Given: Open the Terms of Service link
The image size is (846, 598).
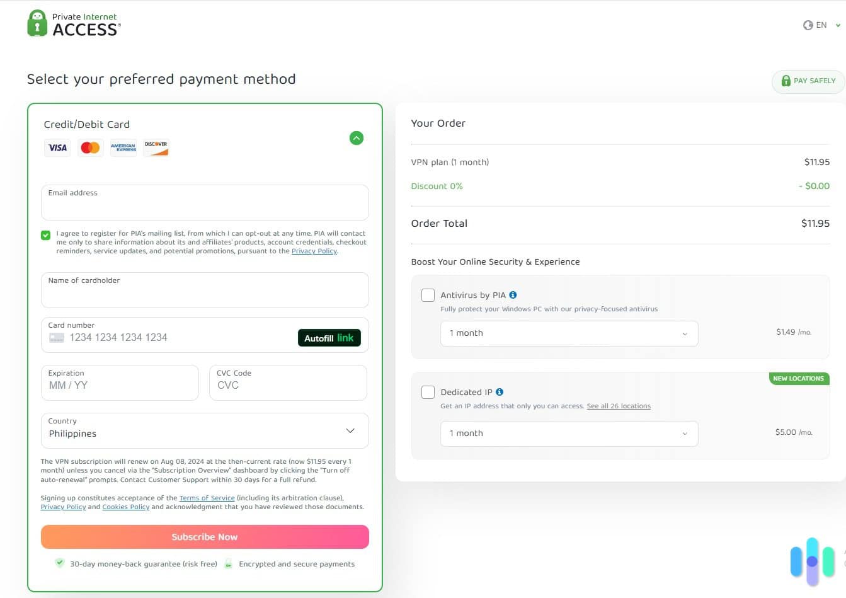Looking at the screenshot, I should tap(207, 497).
